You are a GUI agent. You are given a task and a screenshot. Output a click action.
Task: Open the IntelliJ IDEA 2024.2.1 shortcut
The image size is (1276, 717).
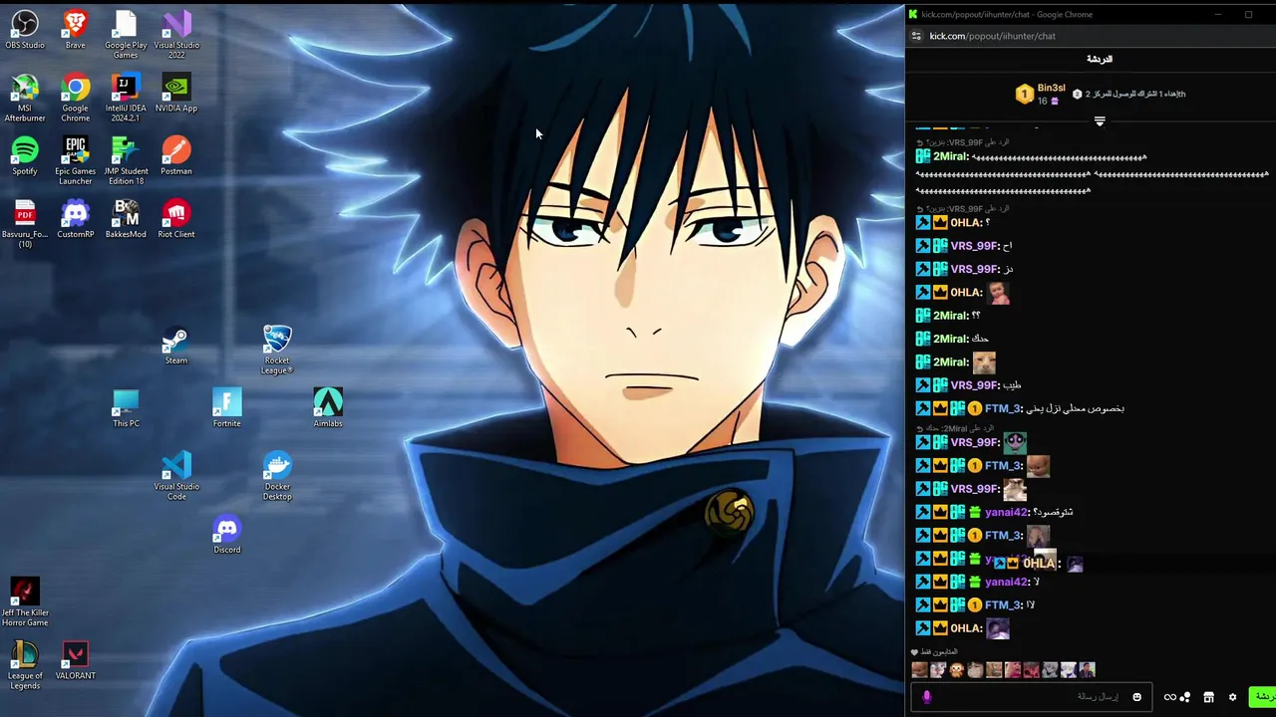pyautogui.click(x=126, y=98)
